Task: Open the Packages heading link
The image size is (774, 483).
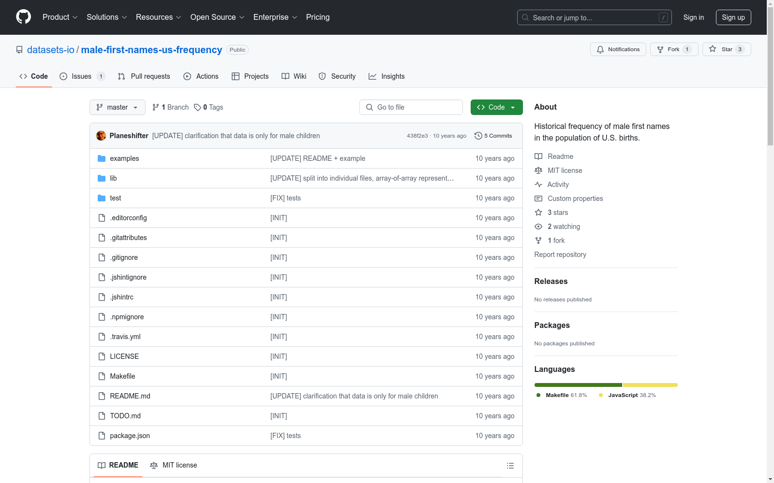Action: (x=552, y=325)
